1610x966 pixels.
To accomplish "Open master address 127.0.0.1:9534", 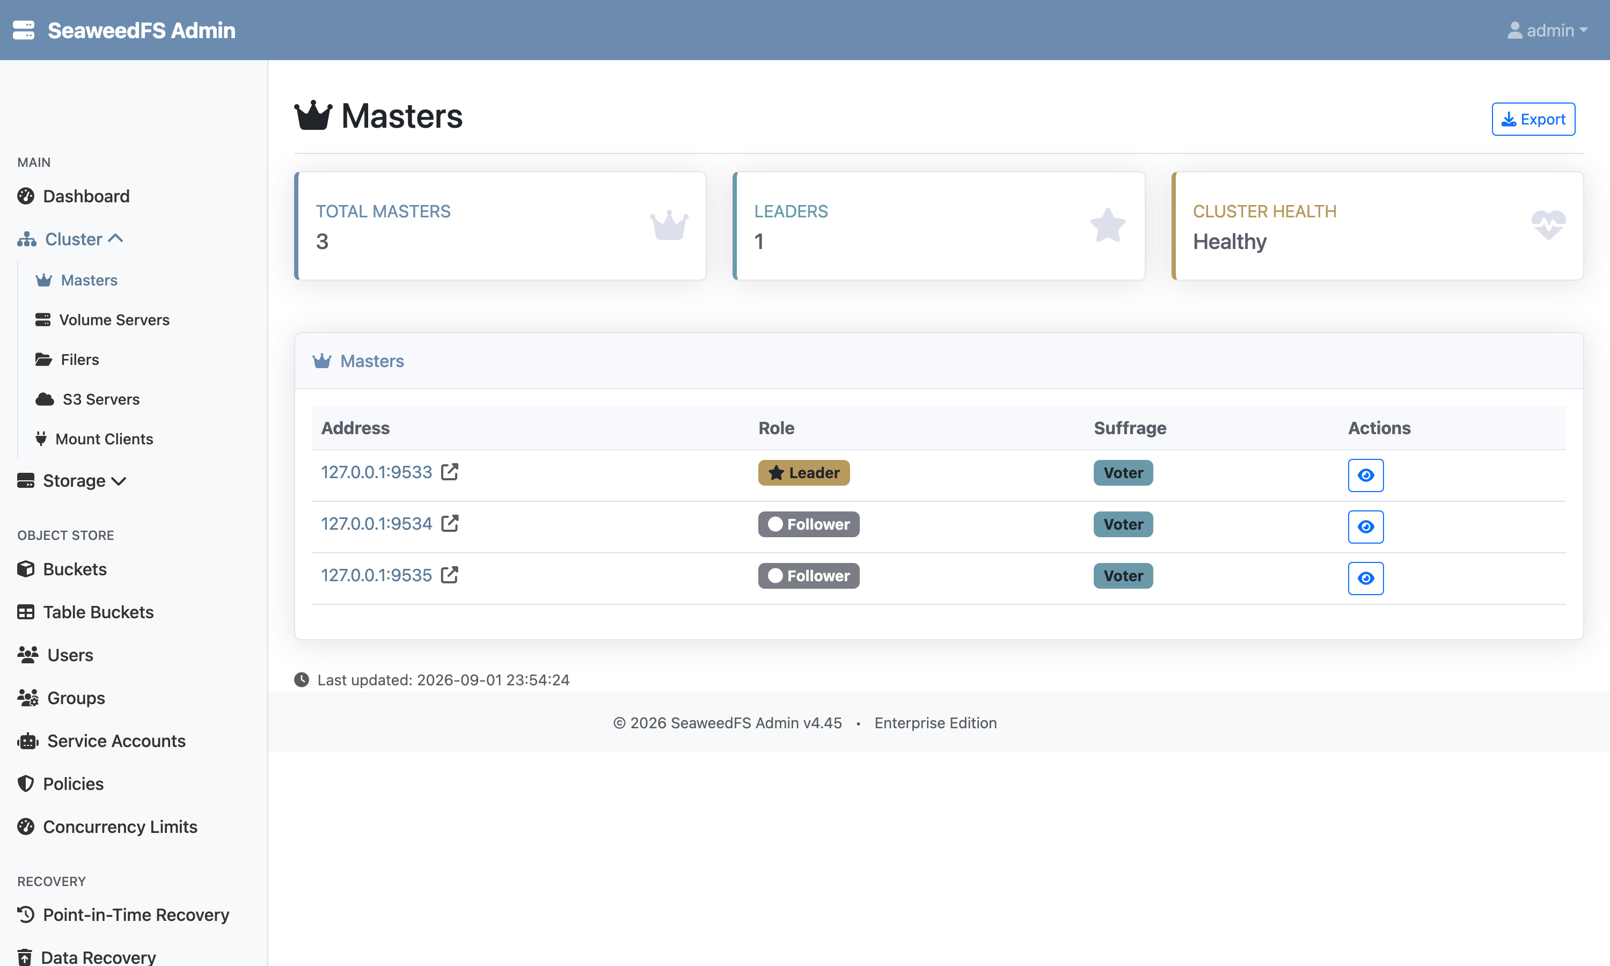I will (376, 523).
